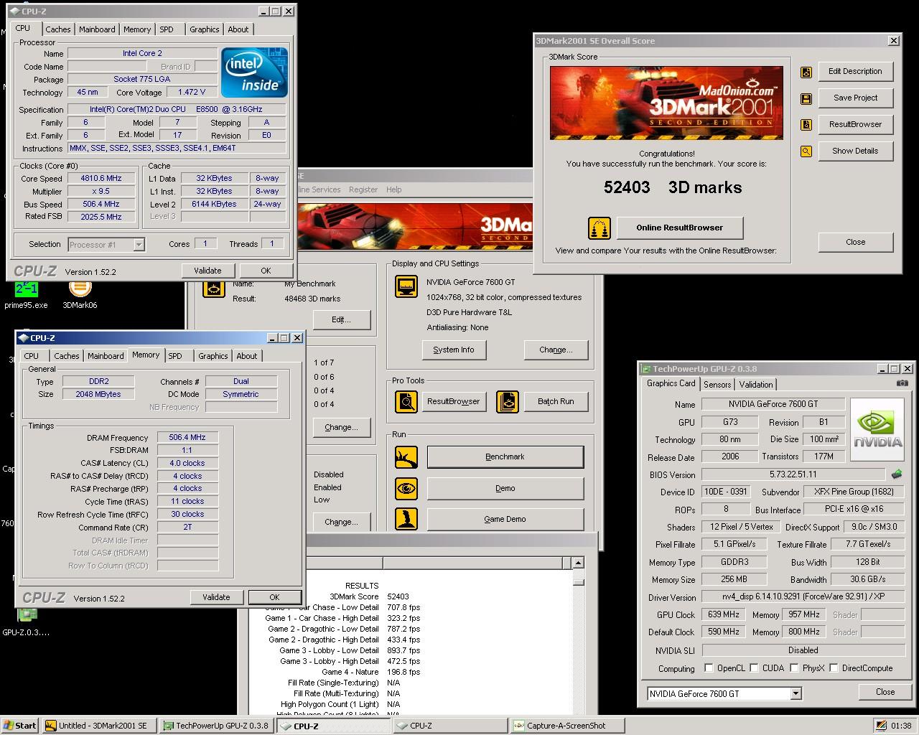919x735 pixels.
Task: Click the Save Project button
Action: pos(855,98)
